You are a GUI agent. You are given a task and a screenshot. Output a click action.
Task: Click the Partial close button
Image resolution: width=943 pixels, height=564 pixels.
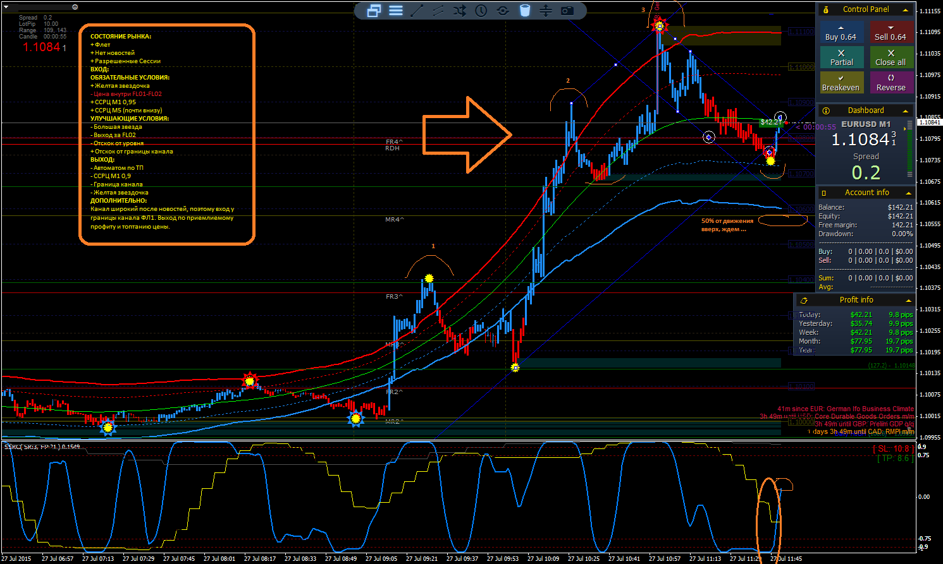(x=841, y=58)
